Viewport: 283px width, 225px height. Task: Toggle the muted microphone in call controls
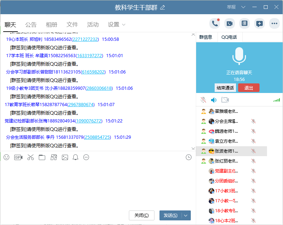tap(203, 100)
